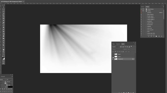Filter for pixel layers icon

(121, 47)
